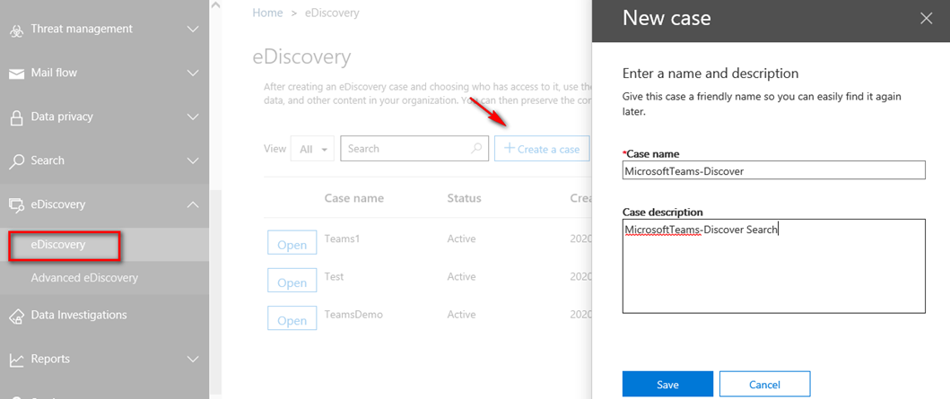Expand the Search section chevron
This screenshot has width=950, height=399.
pyautogui.click(x=193, y=161)
